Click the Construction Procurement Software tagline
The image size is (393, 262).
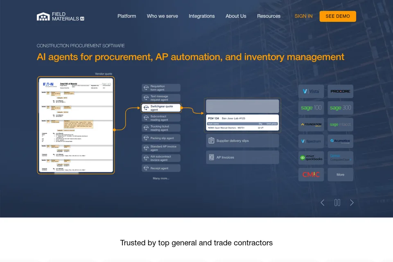(81, 45)
